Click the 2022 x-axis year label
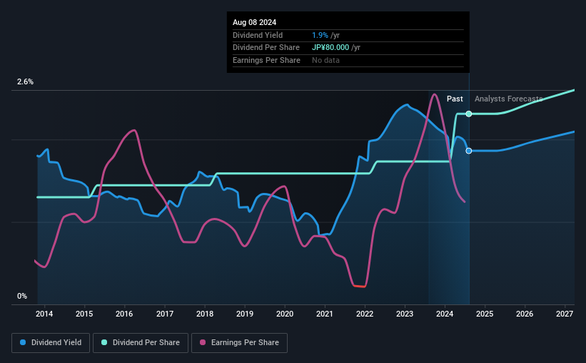Screen dimensions: 586x363 365,314
